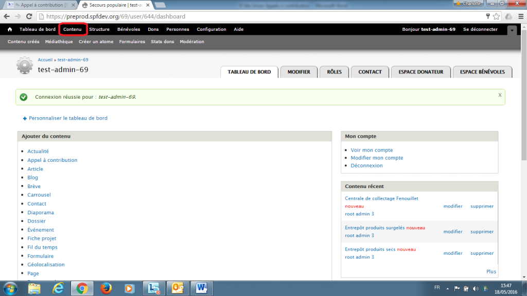Click Se déconnecter to log out
527x296 pixels.
(480, 29)
